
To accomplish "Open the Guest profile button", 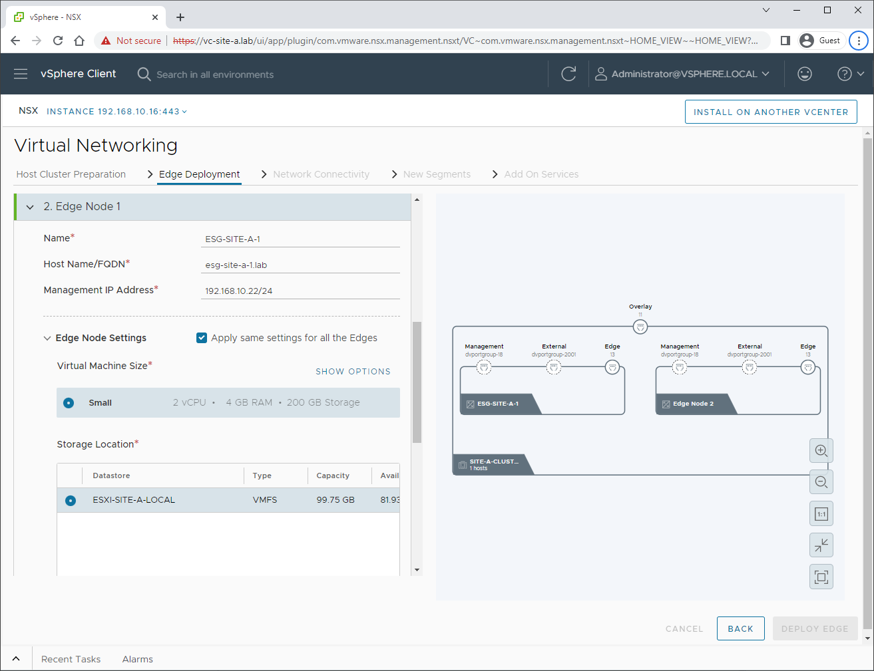I will click(x=821, y=41).
